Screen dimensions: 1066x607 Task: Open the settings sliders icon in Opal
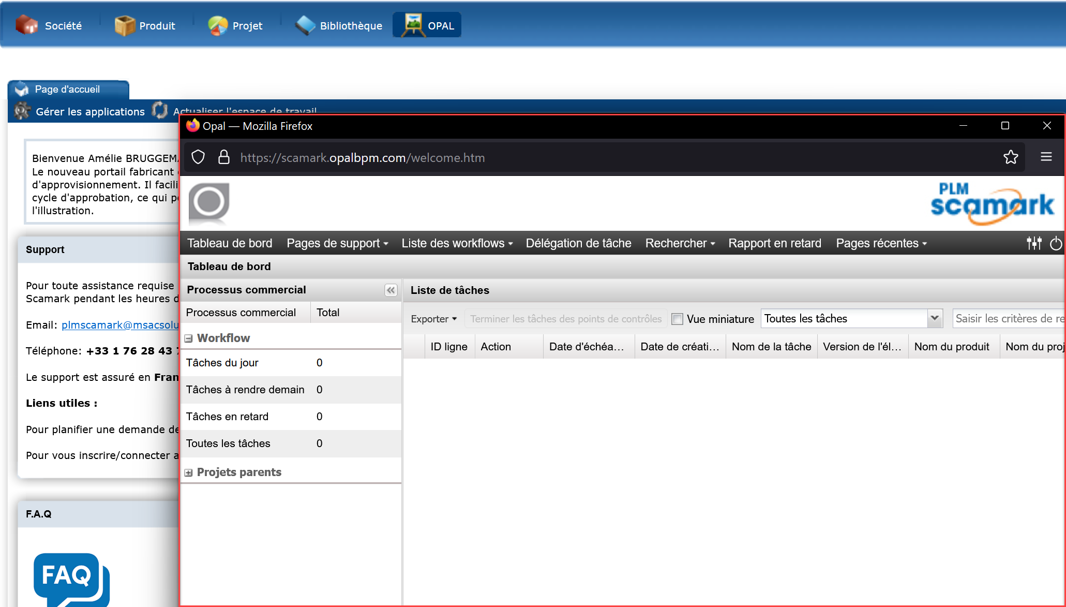click(x=1034, y=243)
